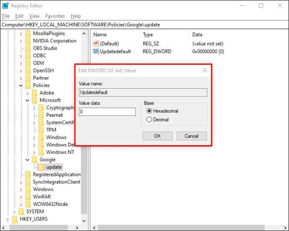Click the NVIDIA Corporation folder icon
The width and height of the screenshot is (289, 231).
pyautogui.click(x=28, y=41)
